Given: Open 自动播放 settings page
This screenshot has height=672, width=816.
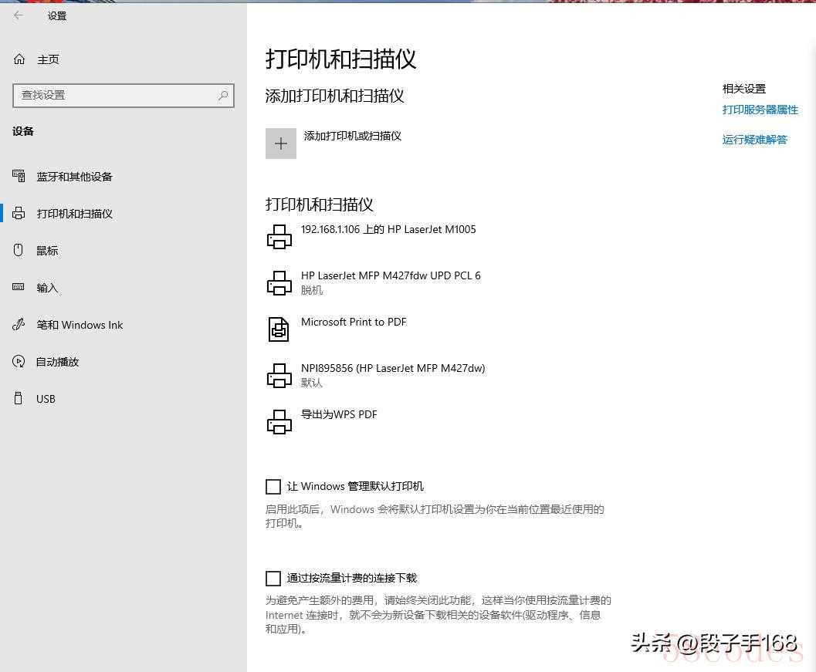Looking at the screenshot, I should click(x=57, y=362).
